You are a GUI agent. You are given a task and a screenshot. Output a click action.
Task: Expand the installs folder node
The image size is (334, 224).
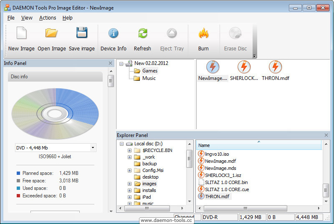click(x=129, y=190)
